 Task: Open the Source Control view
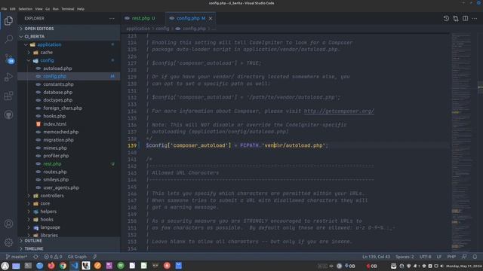pyautogui.click(x=8, y=58)
